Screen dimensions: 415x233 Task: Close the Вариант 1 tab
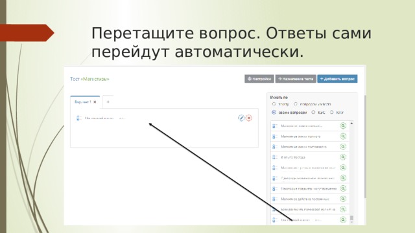[95, 102]
